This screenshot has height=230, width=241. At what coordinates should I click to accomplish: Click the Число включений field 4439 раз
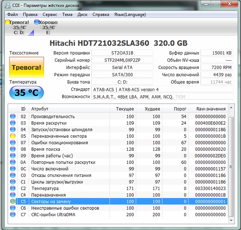217,75
